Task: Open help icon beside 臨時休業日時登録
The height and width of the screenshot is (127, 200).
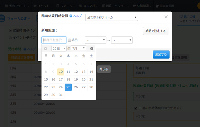Action: pyautogui.click(x=71, y=16)
